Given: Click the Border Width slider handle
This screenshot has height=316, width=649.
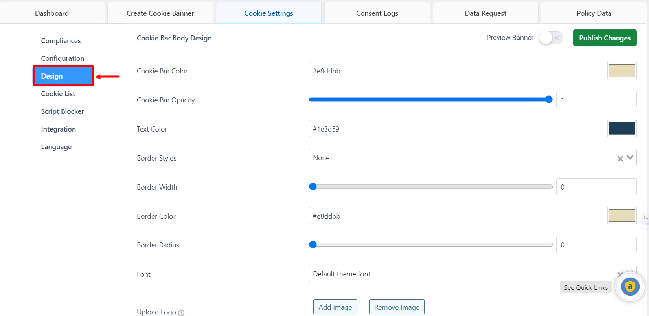Looking at the screenshot, I should pos(313,186).
